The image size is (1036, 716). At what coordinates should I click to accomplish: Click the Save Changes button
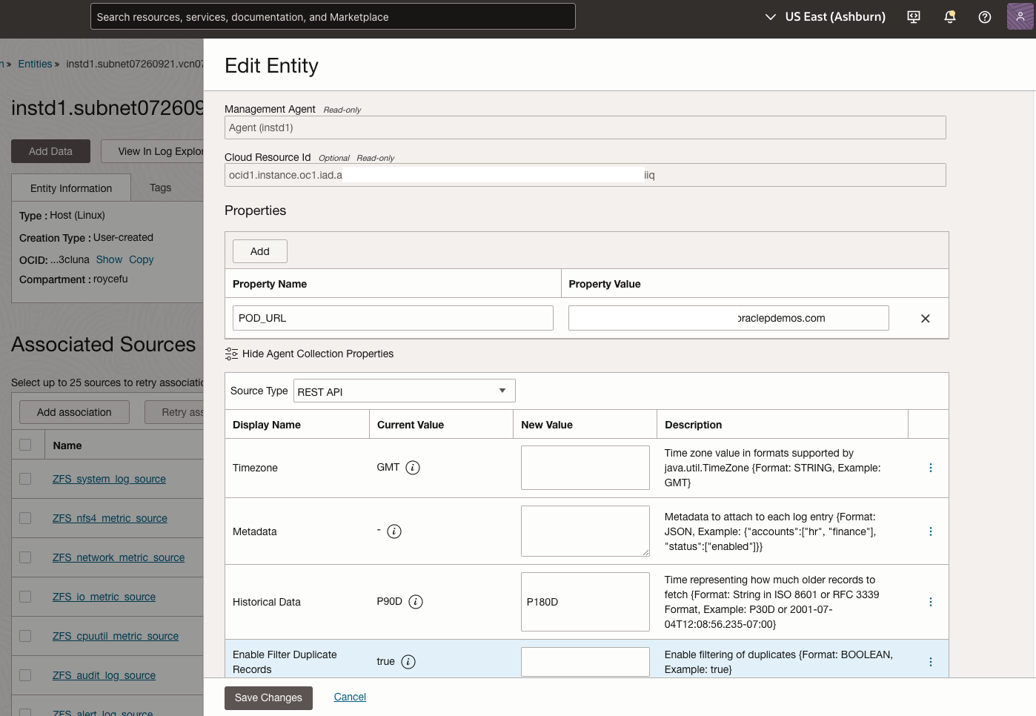(x=268, y=697)
